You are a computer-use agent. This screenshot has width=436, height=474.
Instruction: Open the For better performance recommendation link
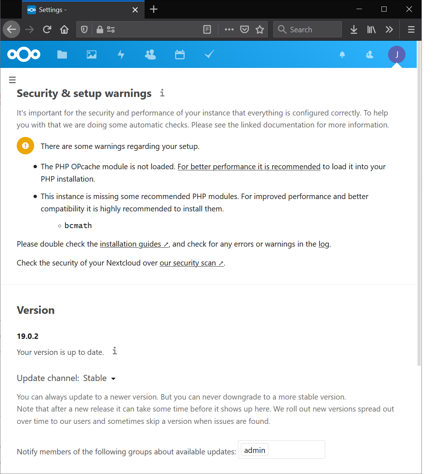click(x=249, y=167)
